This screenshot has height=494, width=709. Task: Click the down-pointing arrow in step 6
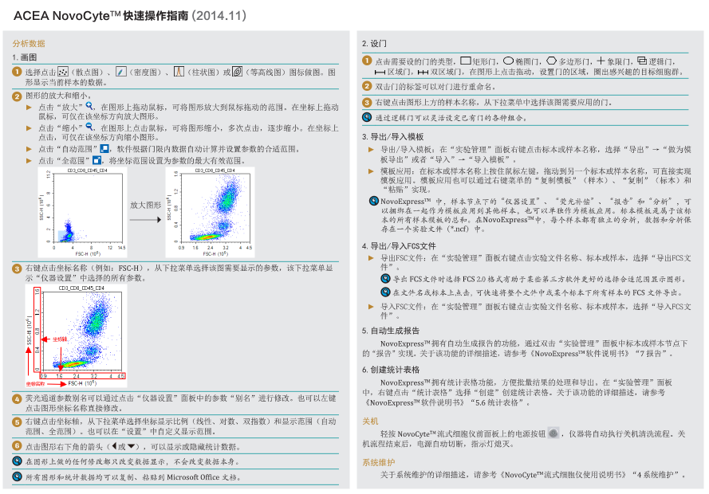[131, 446]
